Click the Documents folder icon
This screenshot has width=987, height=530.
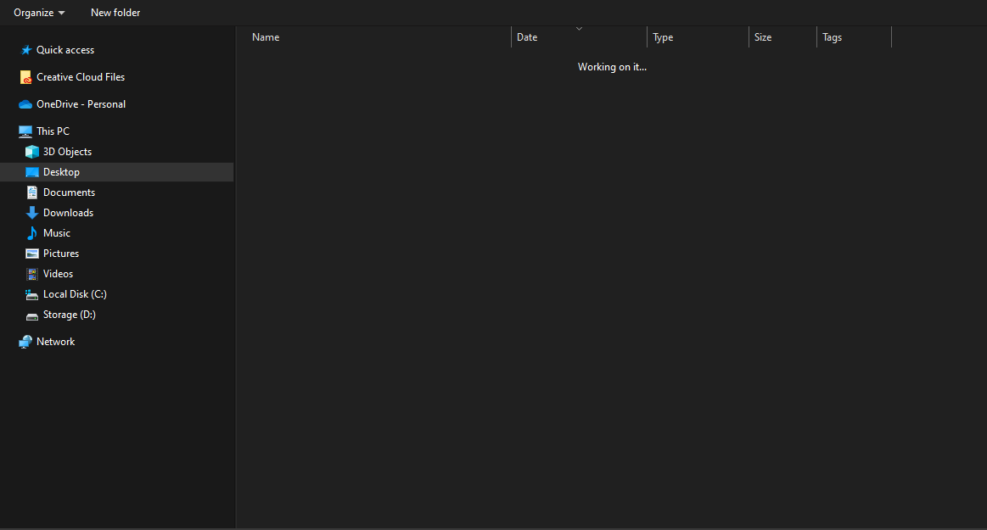[x=32, y=192]
